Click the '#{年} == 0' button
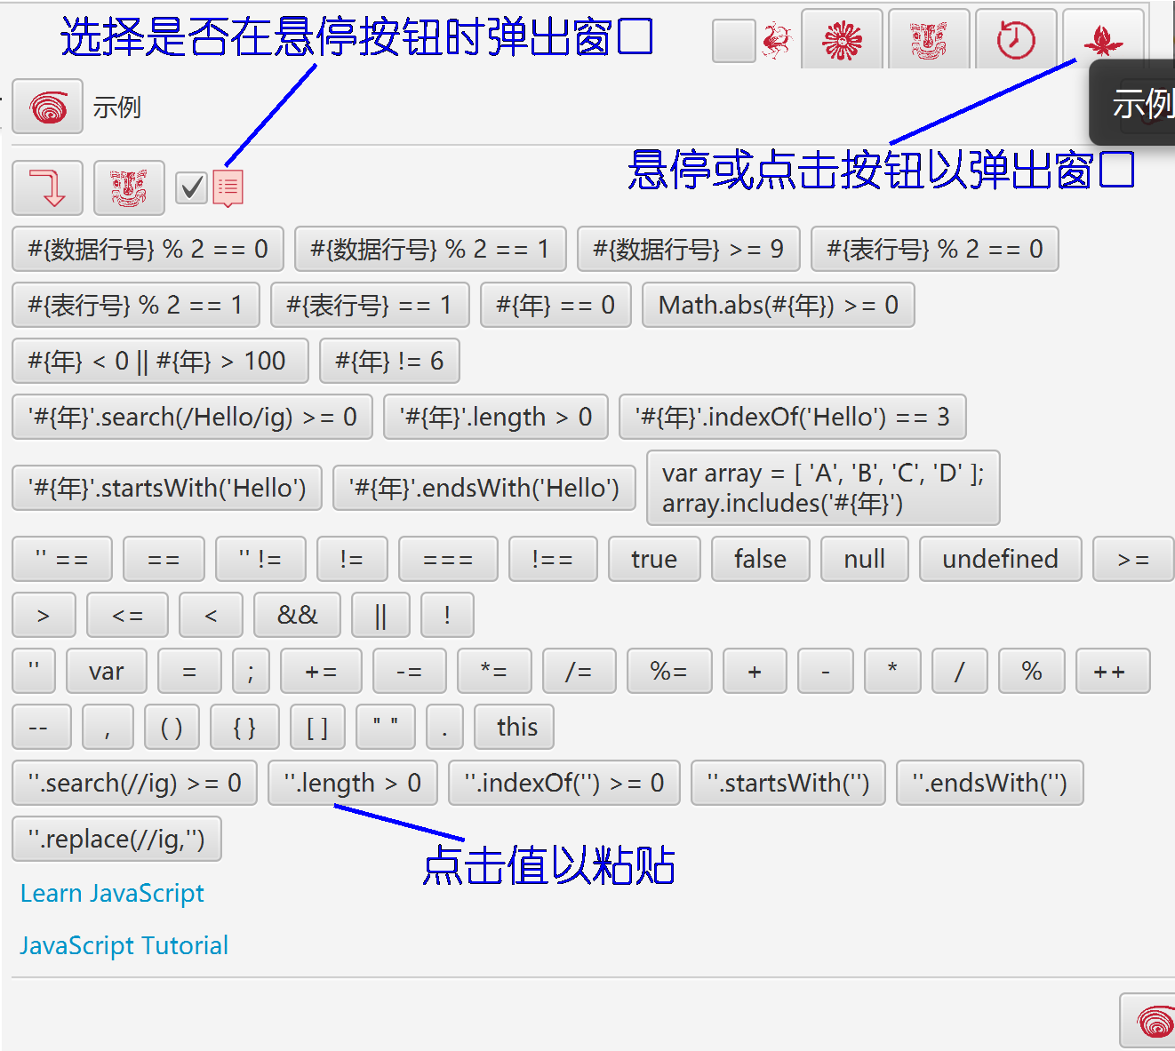 (556, 305)
